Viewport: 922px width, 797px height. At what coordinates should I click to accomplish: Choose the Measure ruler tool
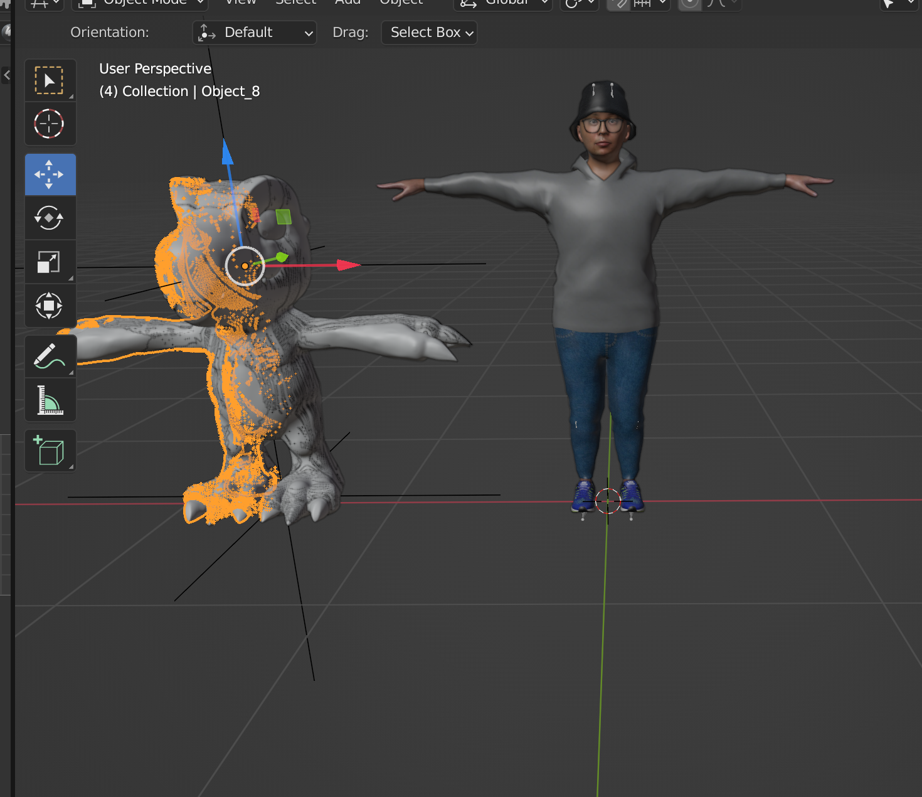point(50,400)
